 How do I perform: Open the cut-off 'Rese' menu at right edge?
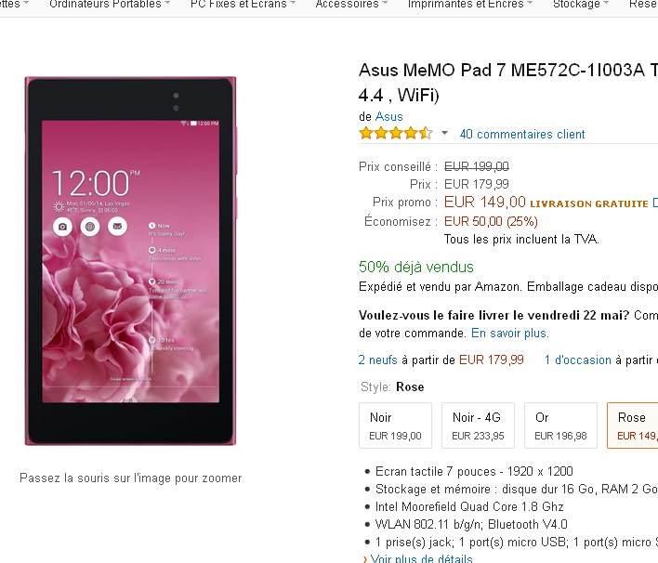coord(643,5)
